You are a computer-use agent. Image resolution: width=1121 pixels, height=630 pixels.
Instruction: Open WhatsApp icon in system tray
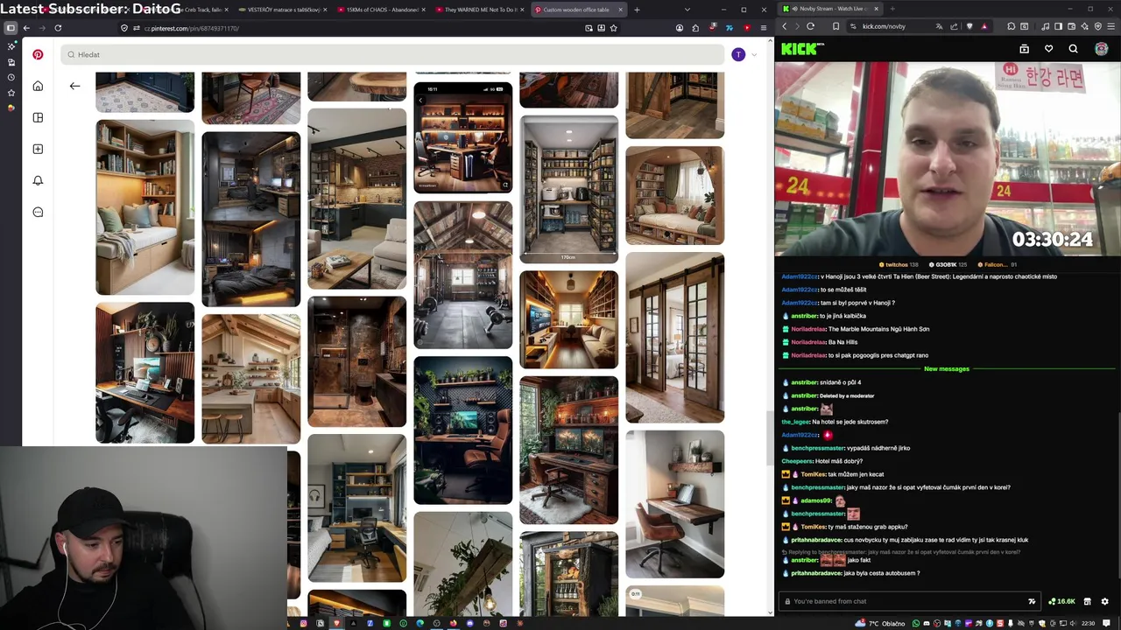[916, 623]
